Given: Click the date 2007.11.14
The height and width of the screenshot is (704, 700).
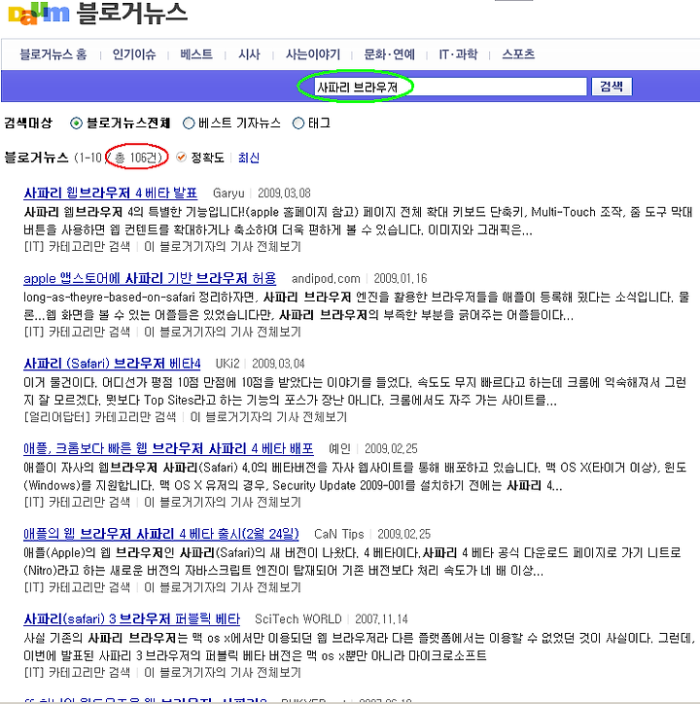Looking at the screenshot, I should 382,619.
